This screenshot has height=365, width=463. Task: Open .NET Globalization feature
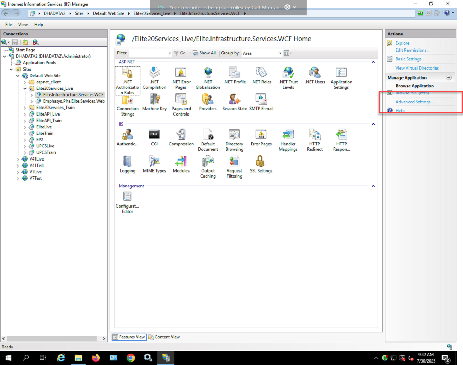[x=208, y=78]
